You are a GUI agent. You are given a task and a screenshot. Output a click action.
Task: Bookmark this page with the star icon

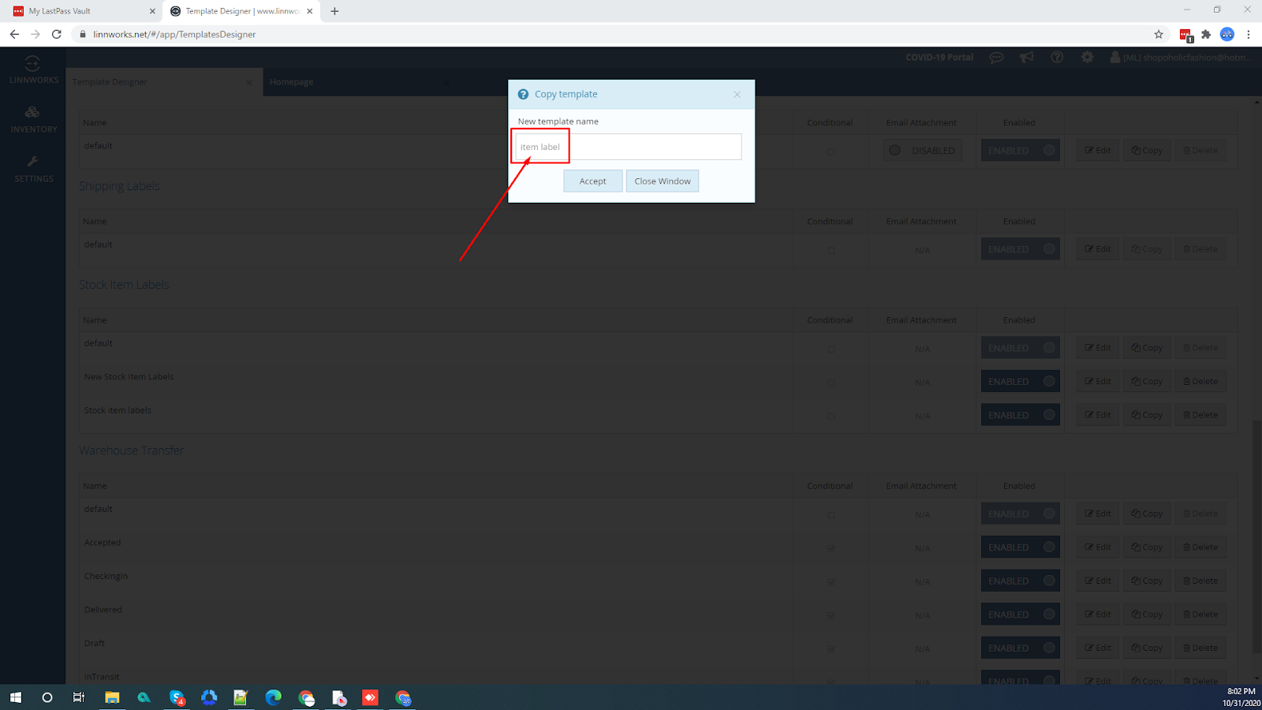[1159, 34]
